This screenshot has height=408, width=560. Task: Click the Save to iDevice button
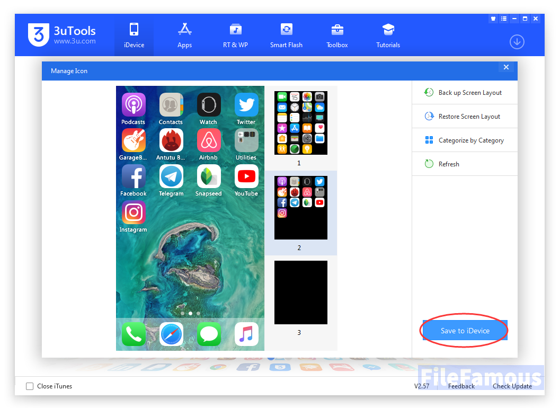point(465,331)
